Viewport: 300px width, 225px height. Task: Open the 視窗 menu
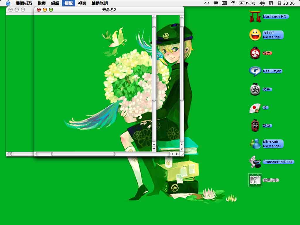[x=82, y=3]
